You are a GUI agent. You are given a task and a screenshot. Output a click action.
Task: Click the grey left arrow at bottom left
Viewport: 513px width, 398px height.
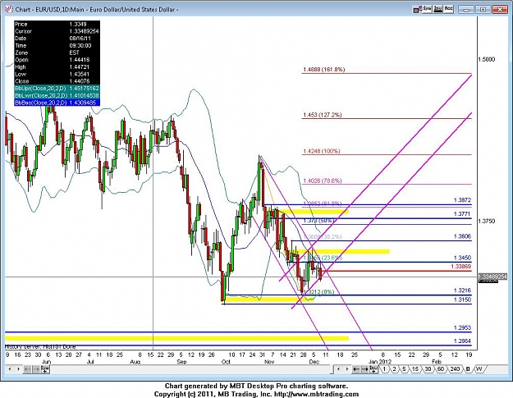pos(27,369)
